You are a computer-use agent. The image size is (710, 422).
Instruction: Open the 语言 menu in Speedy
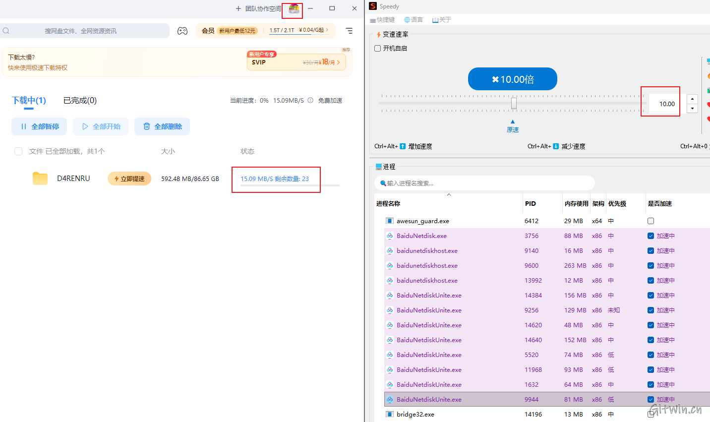point(414,20)
